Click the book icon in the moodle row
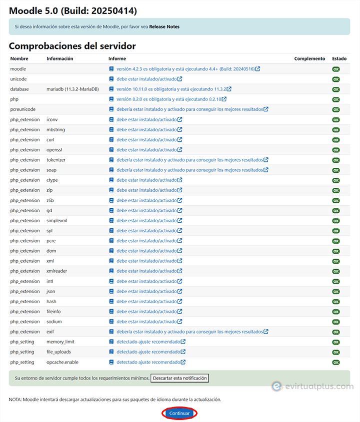Viewport: 360px width, 422px height. [111, 69]
